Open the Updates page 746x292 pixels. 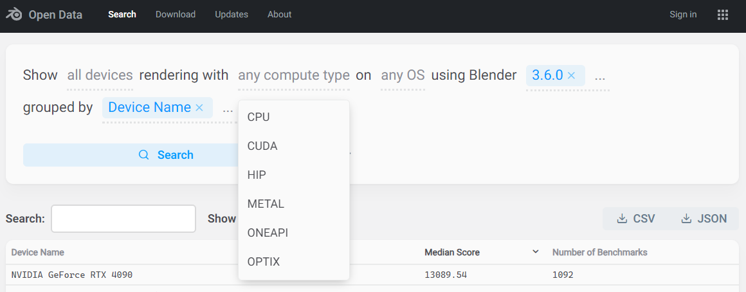click(x=232, y=15)
